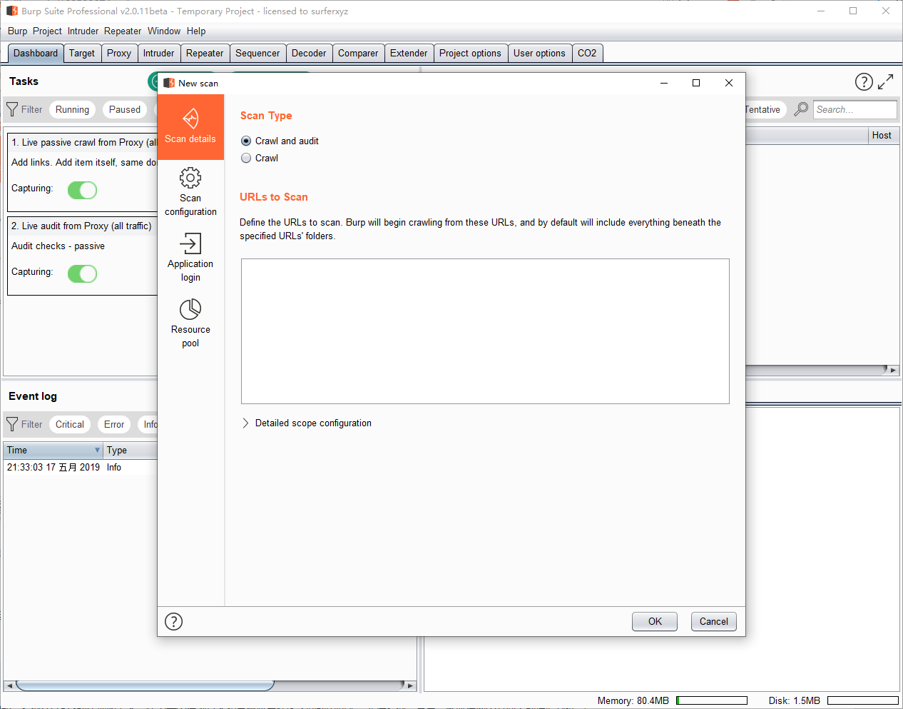Click the URLs to Scan text area
The height and width of the screenshot is (709, 903).
[485, 331]
